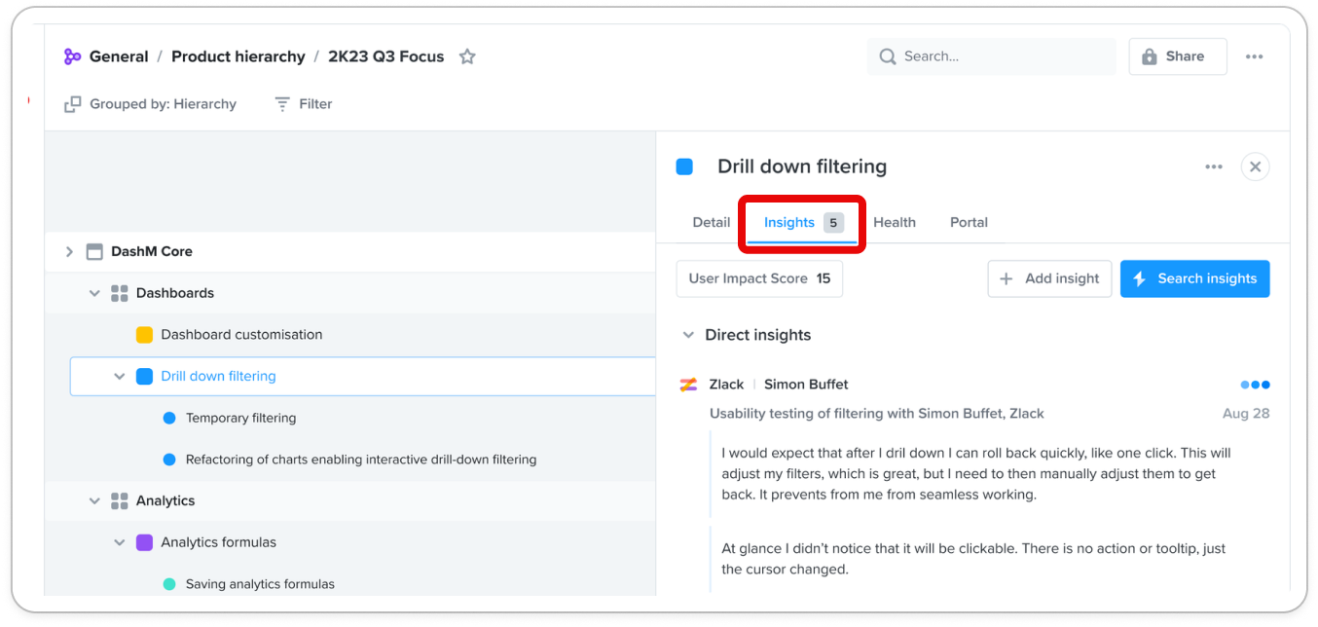Click the Search insights button
Viewport: 1318px width, 627px height.
pos(1194,278)
